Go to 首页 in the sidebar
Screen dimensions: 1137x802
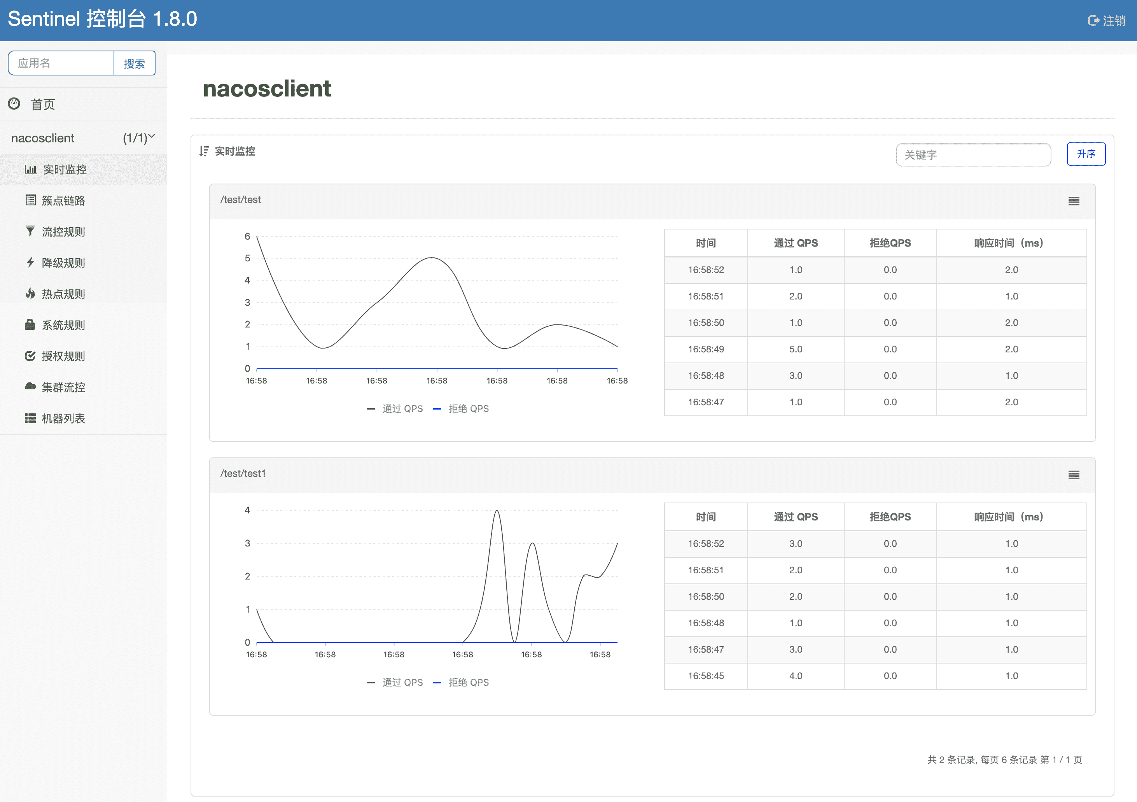pos(43,105)
